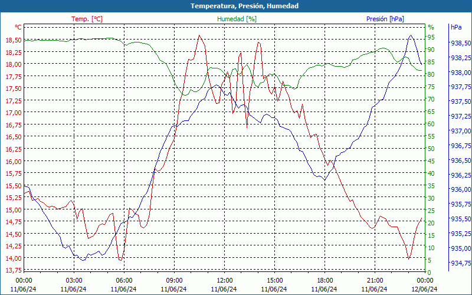Click the 937,00 pressure axis value

point(461,131)
